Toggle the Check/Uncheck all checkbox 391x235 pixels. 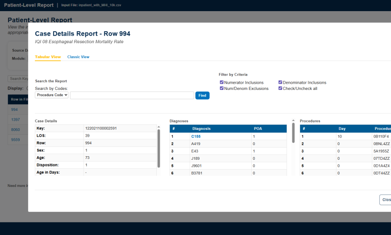[280, 89]
